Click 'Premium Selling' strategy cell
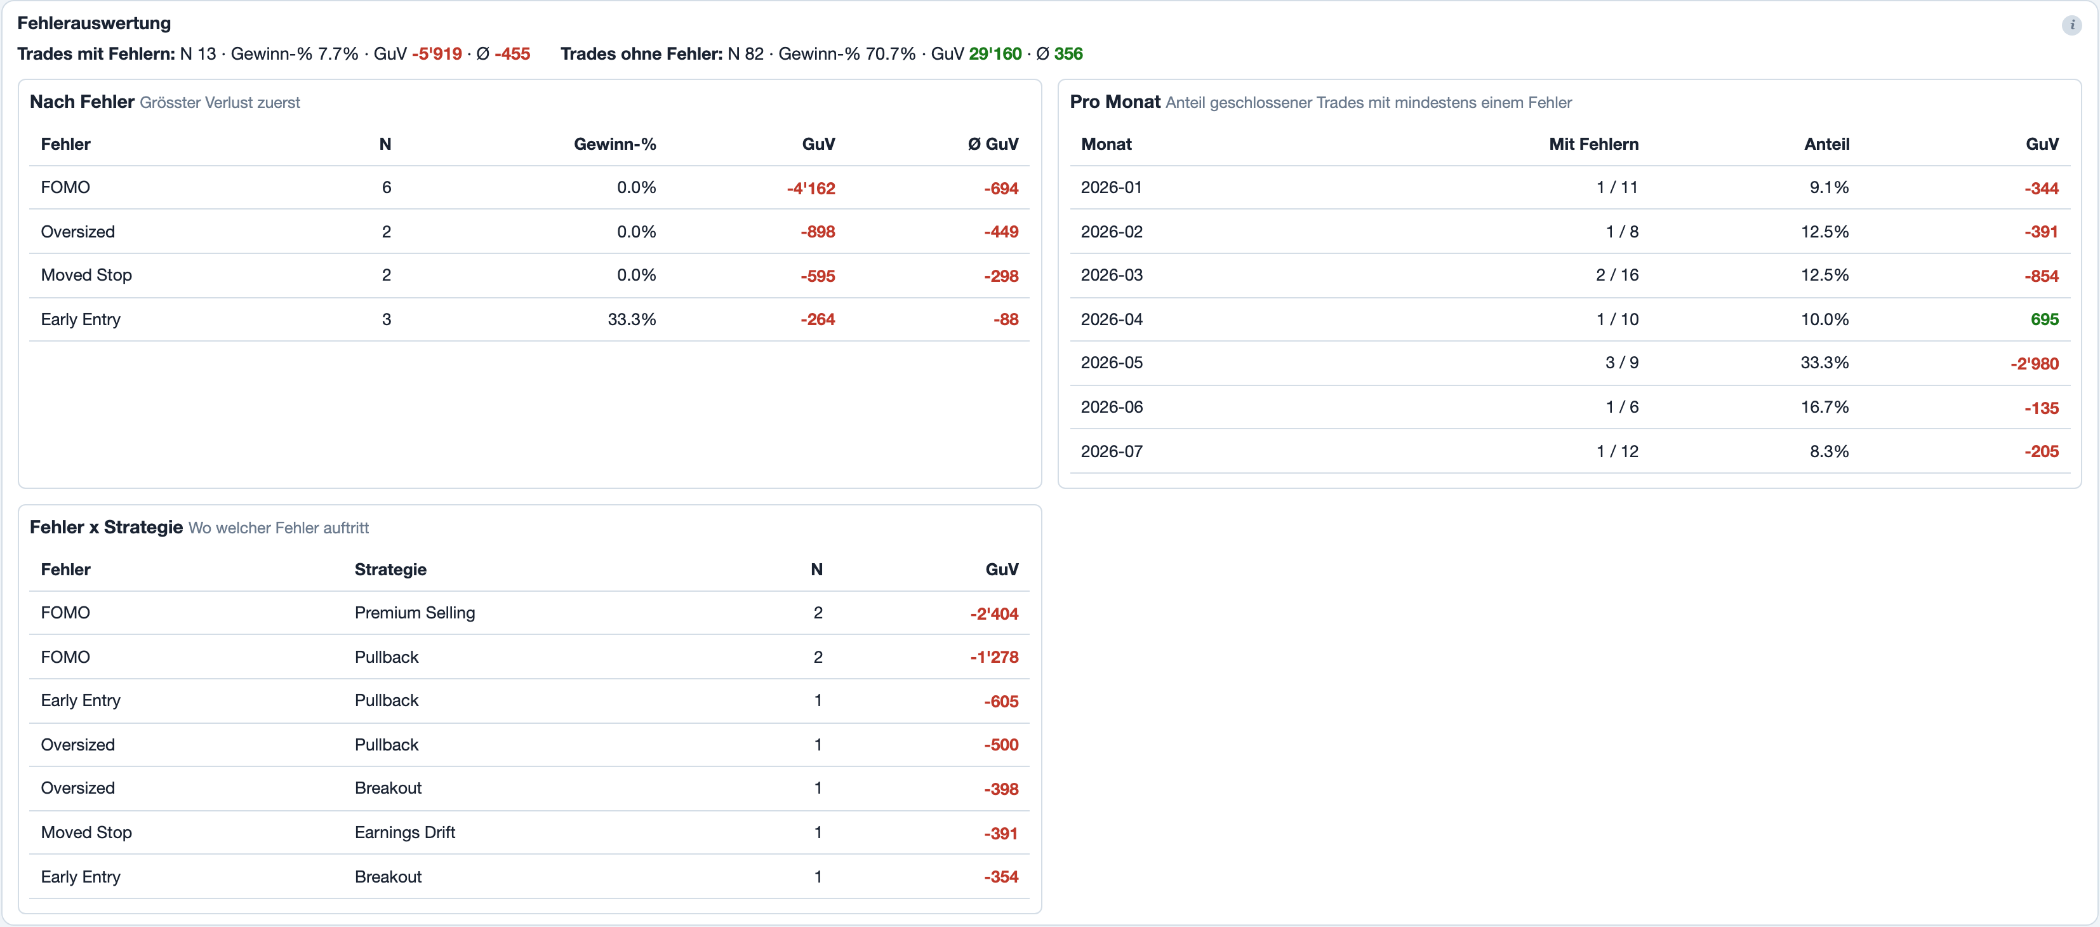This screenshot has height=927, width=2100. [x=414, y=612]
